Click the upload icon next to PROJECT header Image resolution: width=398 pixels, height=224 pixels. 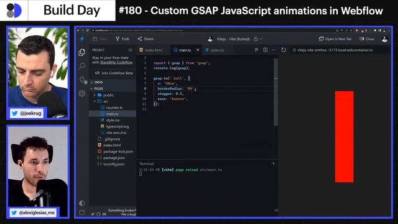pyautogui.click(x=131, y=50)
